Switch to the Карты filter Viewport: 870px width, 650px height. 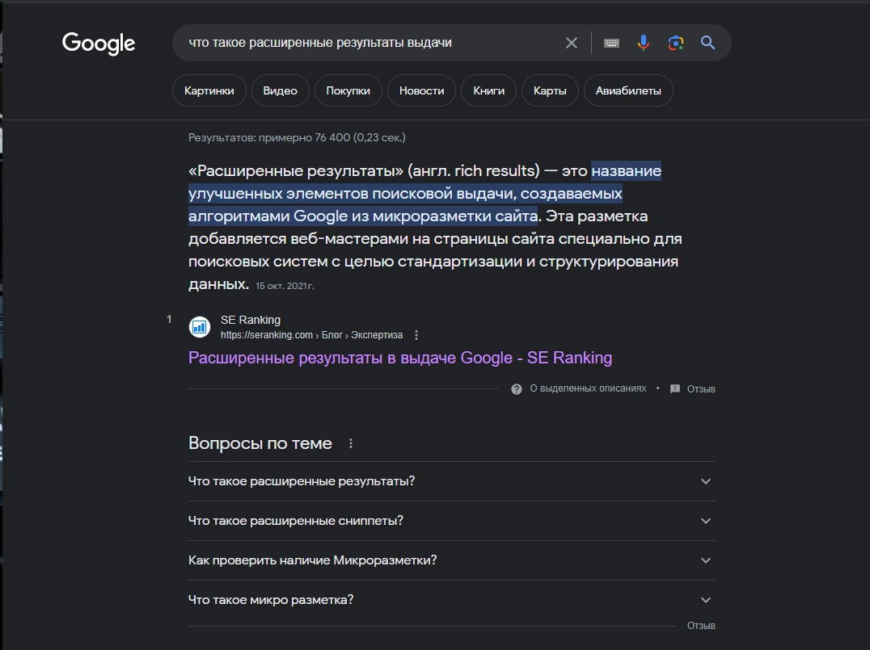[550, 90]
